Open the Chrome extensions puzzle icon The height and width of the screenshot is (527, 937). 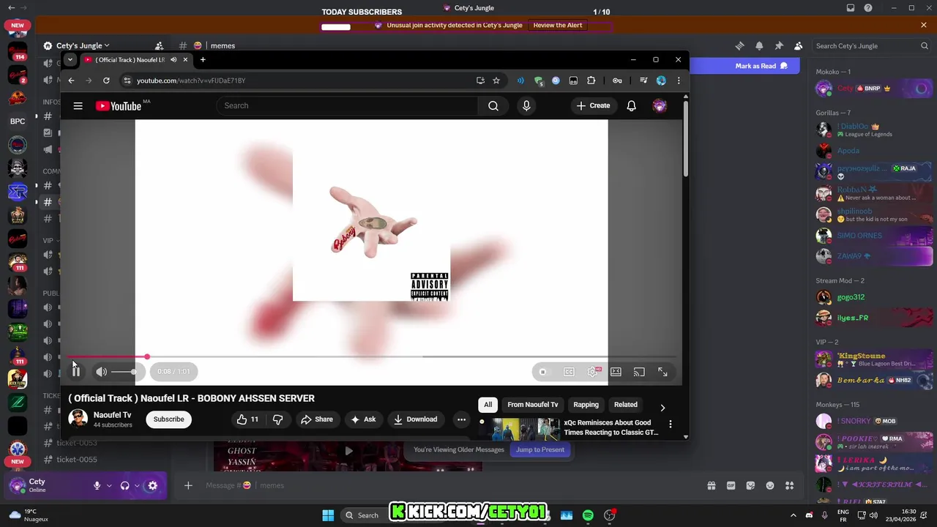(591, 81)
